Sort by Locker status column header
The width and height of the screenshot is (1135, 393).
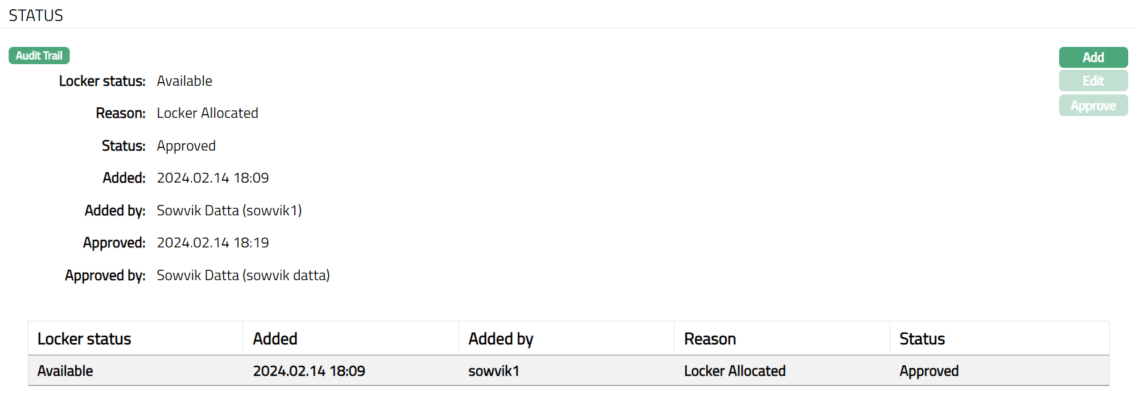pyautogui.click(x=85, y=339)
